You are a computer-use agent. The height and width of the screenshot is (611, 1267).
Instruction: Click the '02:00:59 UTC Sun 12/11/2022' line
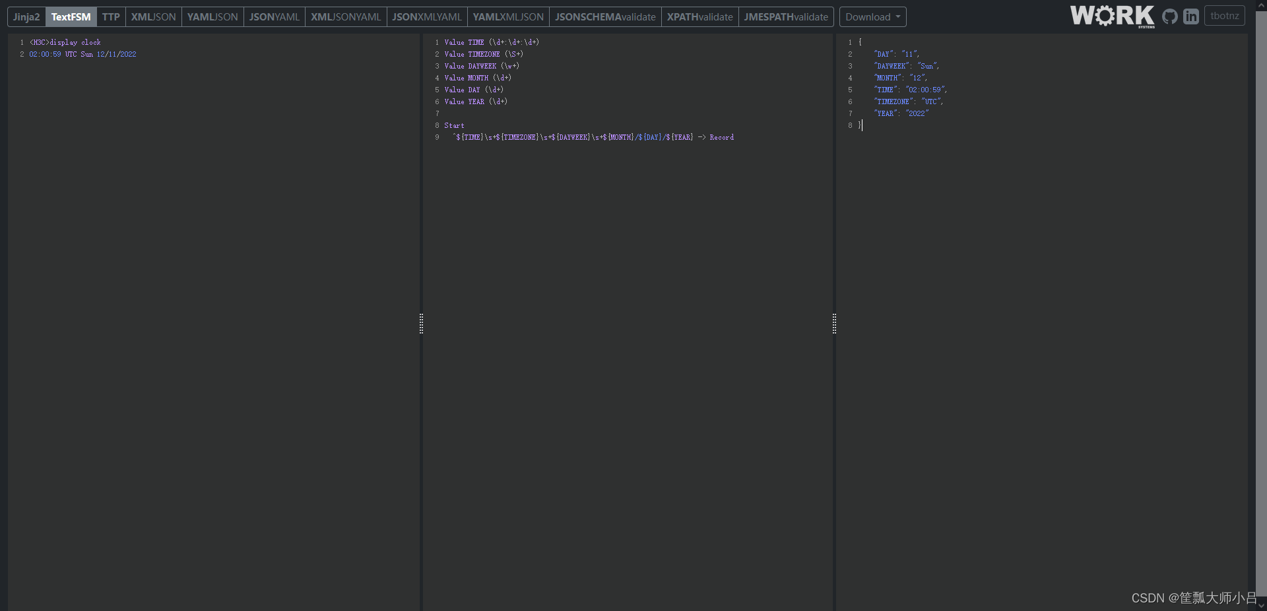[x=82, y=54]
